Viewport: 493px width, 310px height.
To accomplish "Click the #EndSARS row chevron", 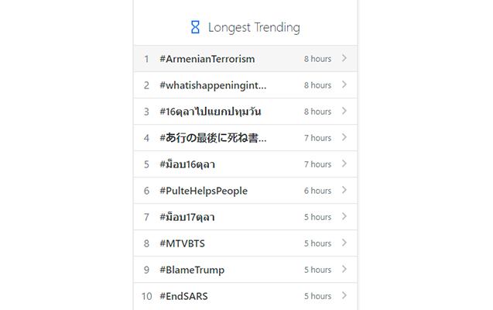I will (x=344, y=295).
